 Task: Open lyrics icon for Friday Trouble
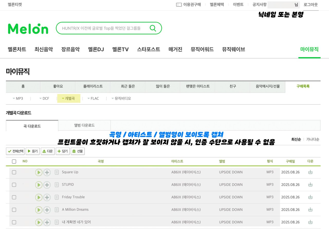pyautogui.click(x=57, y=197)
